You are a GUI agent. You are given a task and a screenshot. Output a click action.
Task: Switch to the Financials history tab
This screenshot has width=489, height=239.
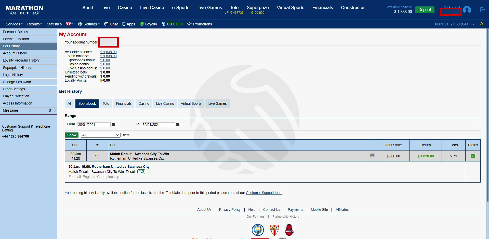pyautogui.click(x=124, y=103)
